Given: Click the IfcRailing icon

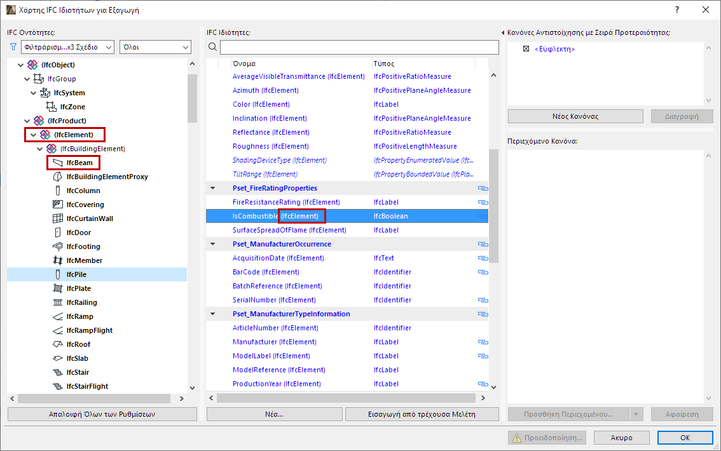Looking at the screenshot, I should pos(58,302).
